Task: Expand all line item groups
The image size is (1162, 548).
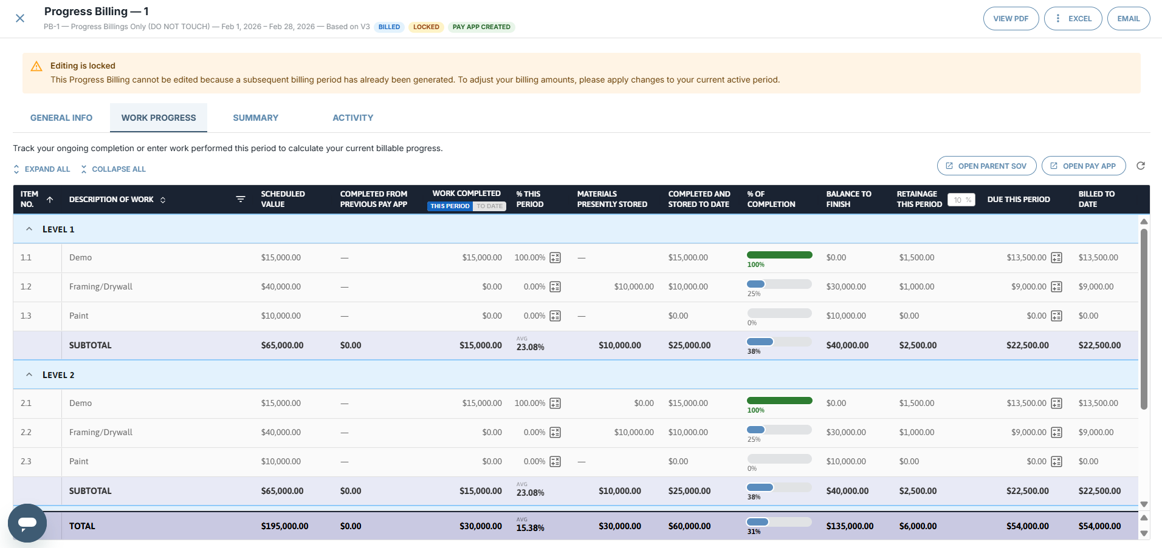Action: (x=42, y=169)
